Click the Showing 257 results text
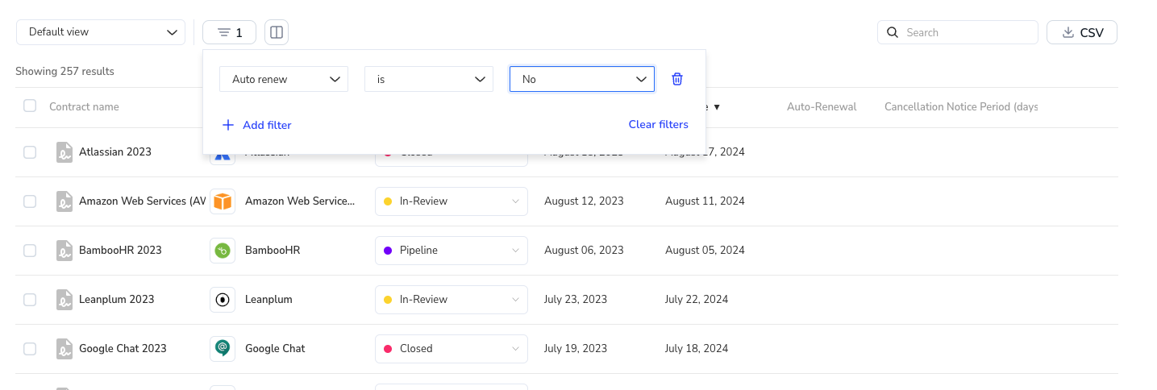 (x=65, y=72)
